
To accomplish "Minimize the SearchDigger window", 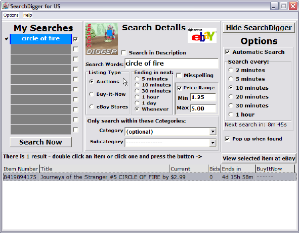I will [x=274, y=6].
